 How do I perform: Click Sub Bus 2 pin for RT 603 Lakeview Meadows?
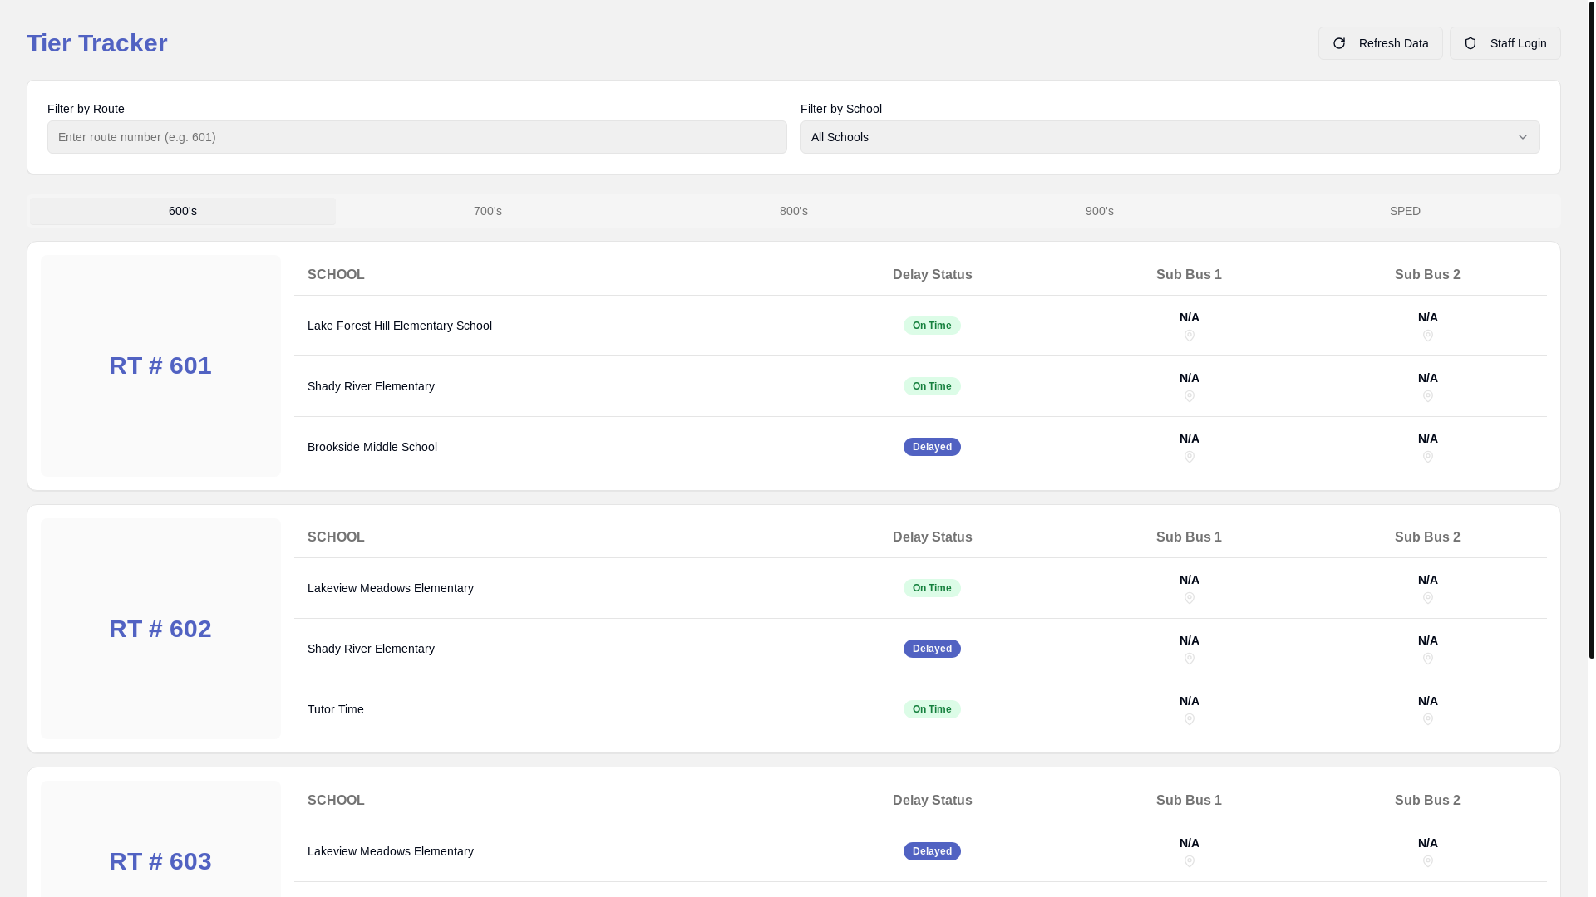[1428, 861]
